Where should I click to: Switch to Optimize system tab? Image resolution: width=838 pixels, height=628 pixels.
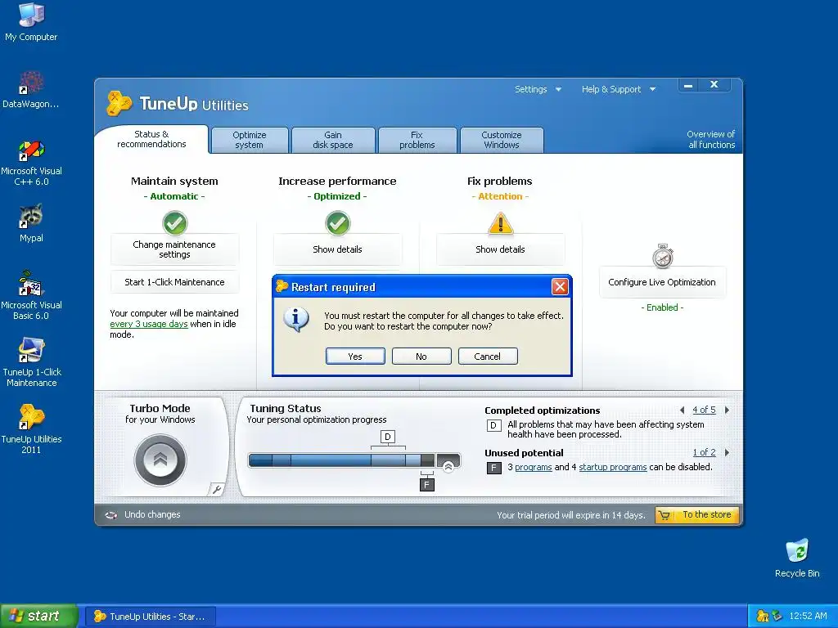click(250, 140)
